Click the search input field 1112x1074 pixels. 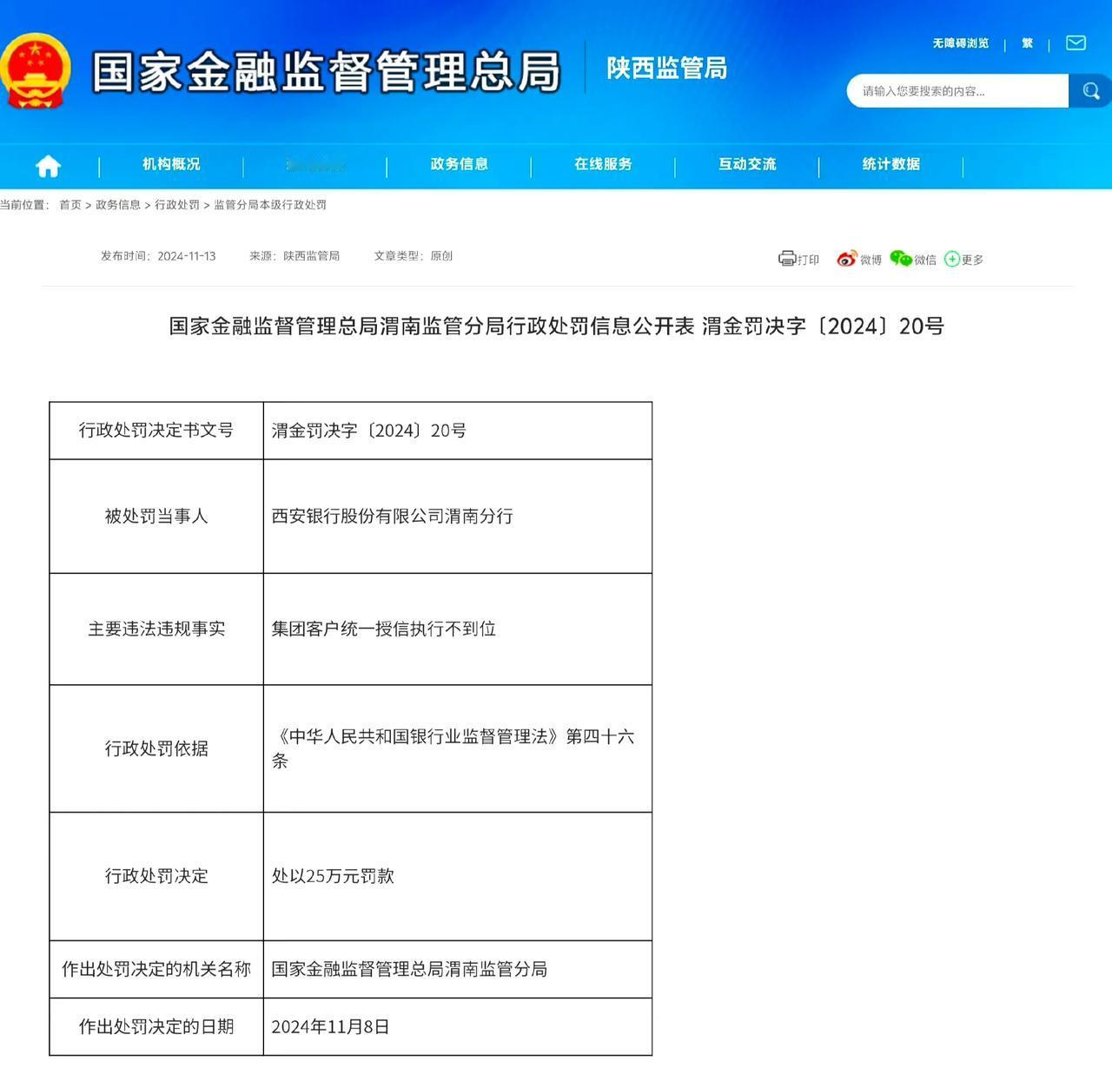957,90
